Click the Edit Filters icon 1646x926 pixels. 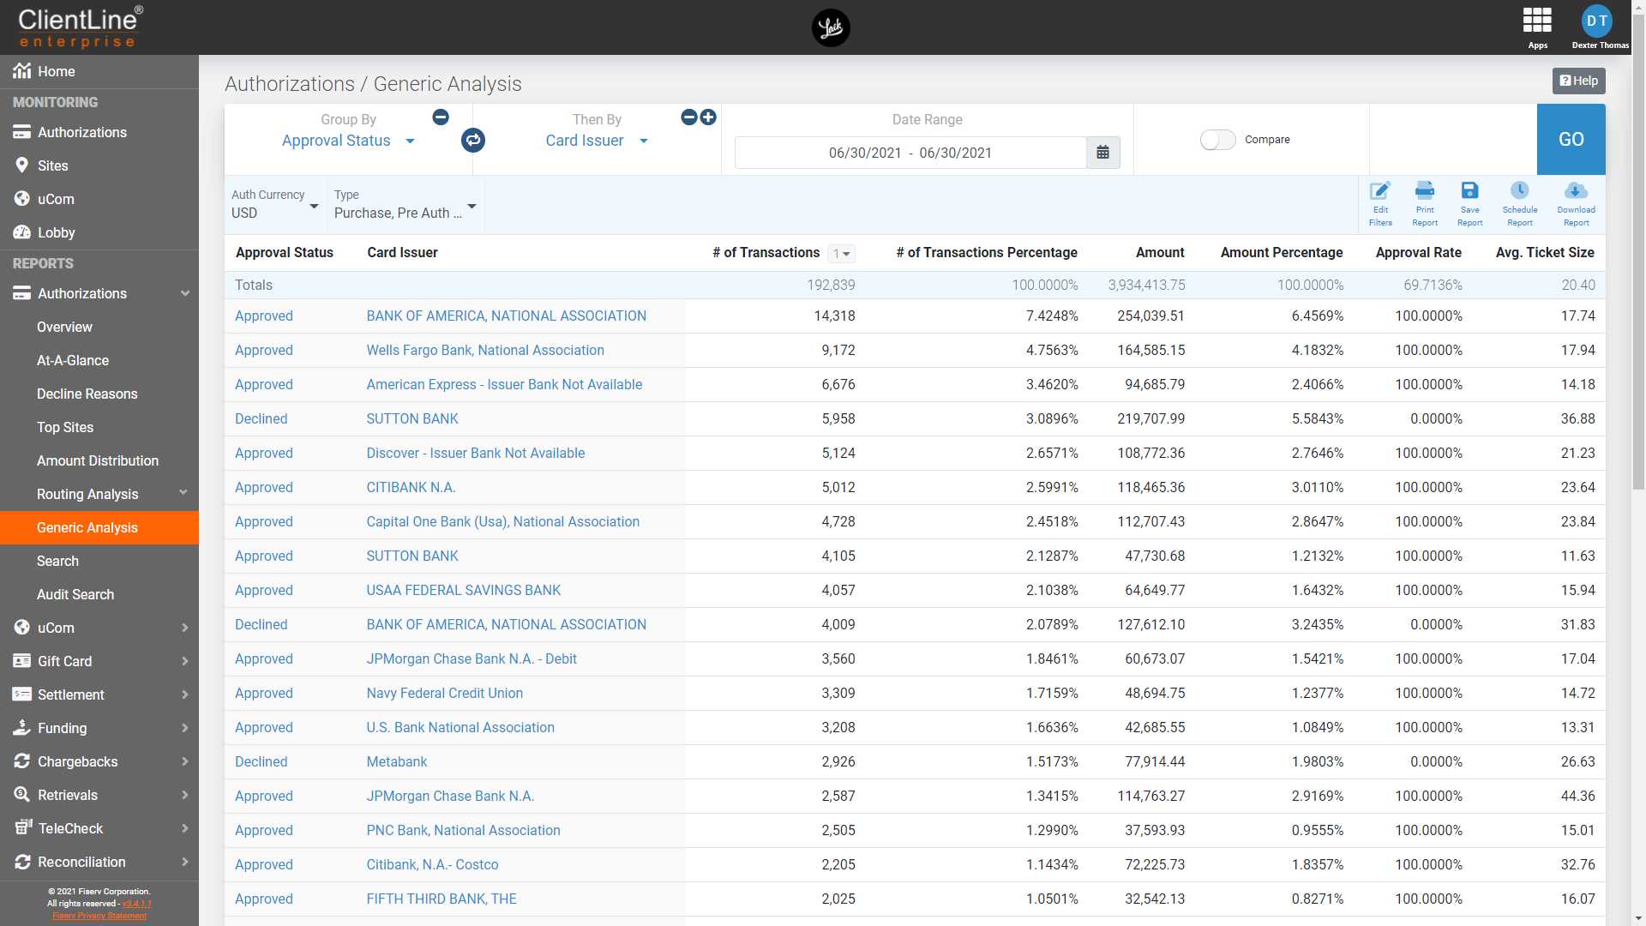(x=1380, y=191)
